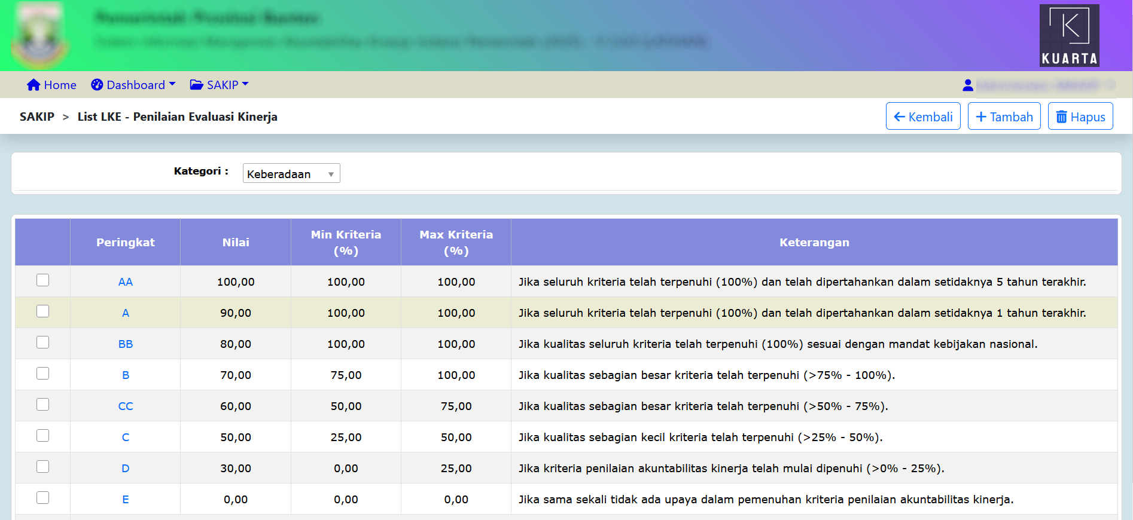Click the Nilai value 90,00
The image size is (1133, 520).
pos(236,313)
